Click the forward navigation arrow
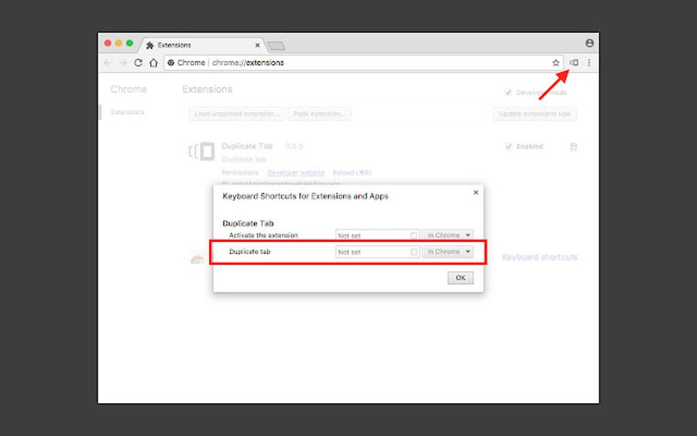697x436 pixels. click(x=123, y=62)
